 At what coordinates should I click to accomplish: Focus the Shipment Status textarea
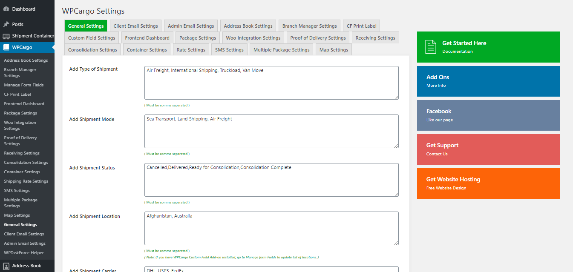[271, 180]
